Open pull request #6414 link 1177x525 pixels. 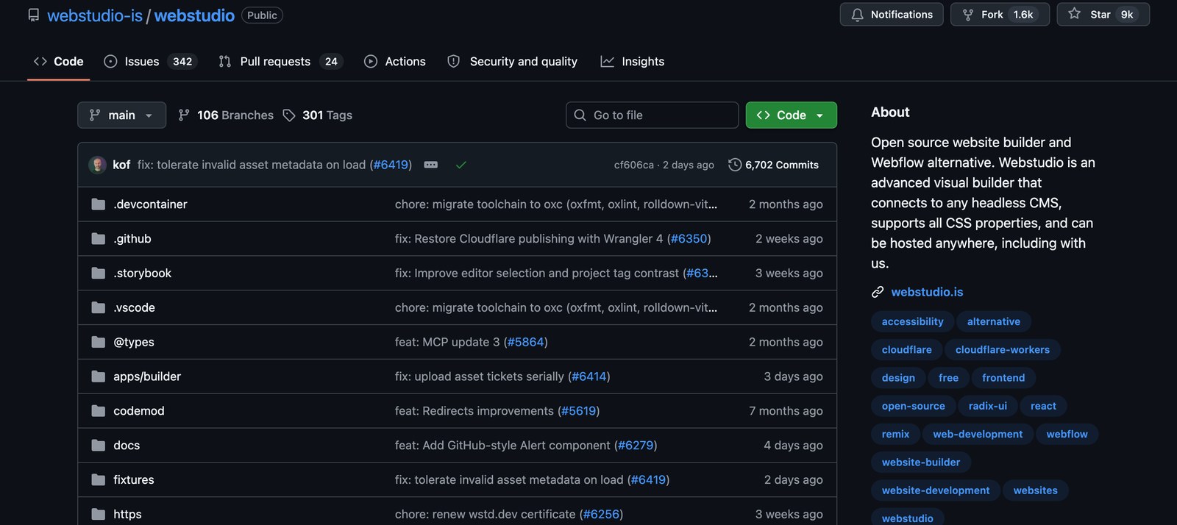coord(589,376)
